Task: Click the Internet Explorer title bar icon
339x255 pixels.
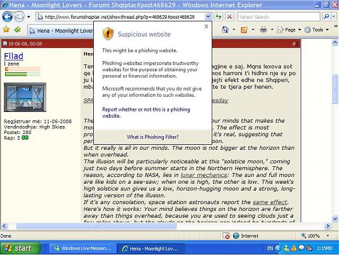Action: pos(4,5)
